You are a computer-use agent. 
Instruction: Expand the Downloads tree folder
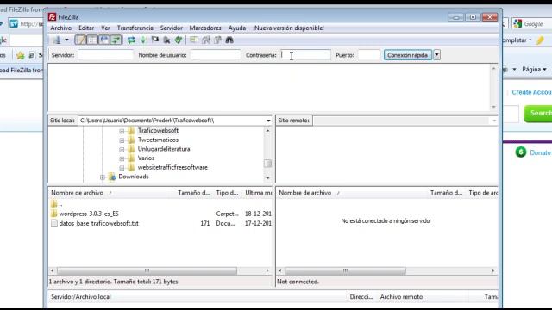[103, 177]
